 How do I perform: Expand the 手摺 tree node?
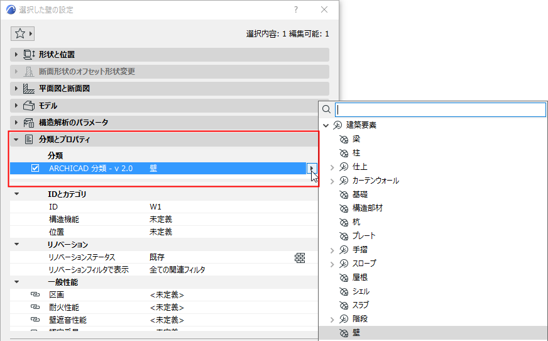point(332,250)
